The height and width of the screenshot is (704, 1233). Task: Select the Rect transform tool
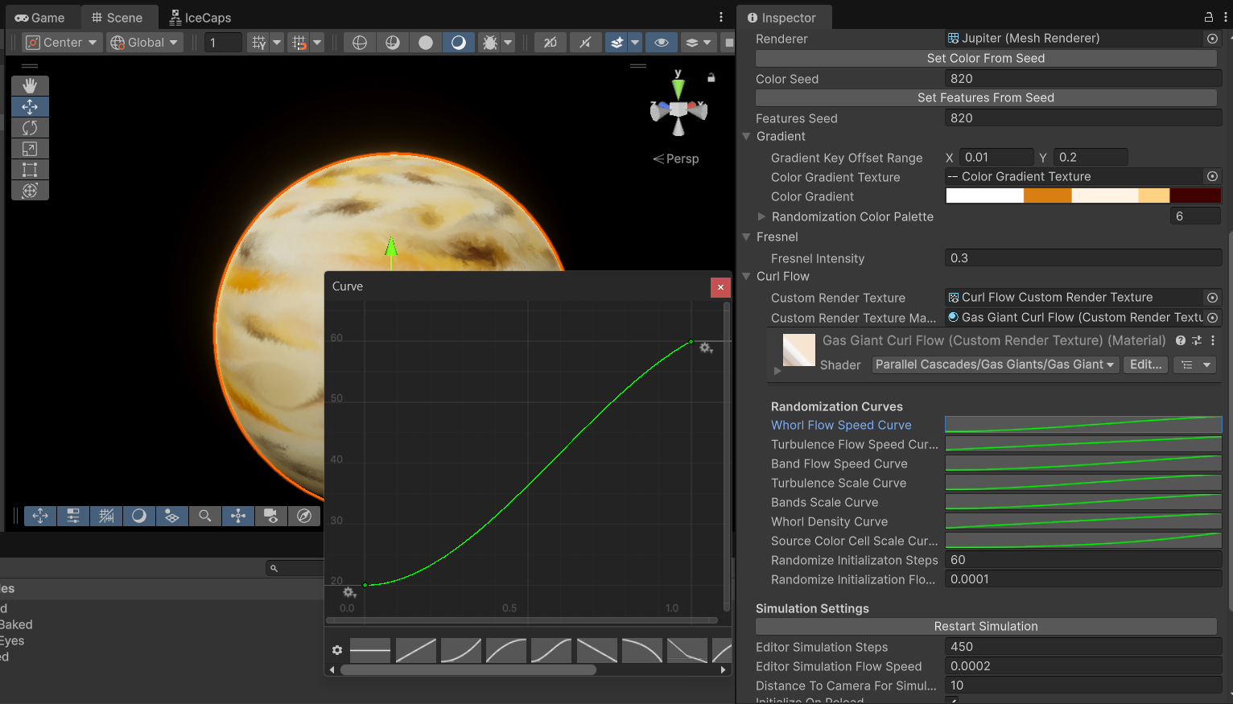[30, 170]
